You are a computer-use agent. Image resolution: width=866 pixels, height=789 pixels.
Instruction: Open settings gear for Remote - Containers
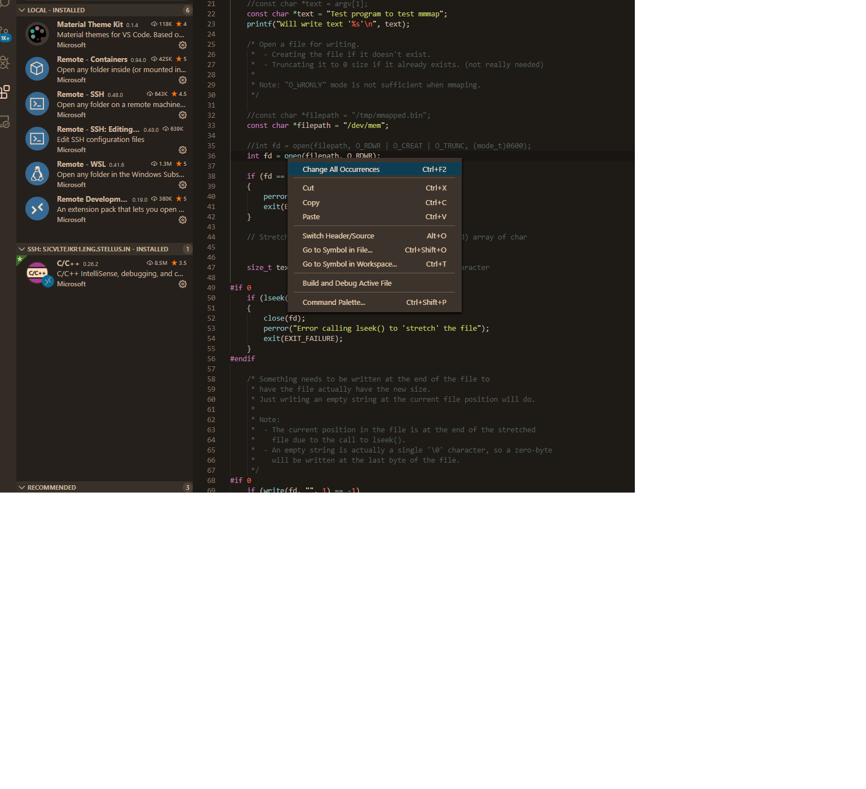(x=183, y=80)
